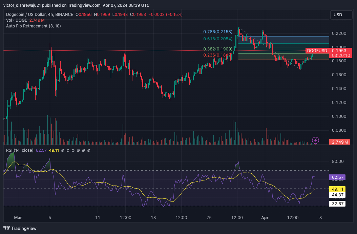The height and width of the screenshot is (234, 357).
Task: Click the 80.00 RSI axis level
Action: coord(338,162)
